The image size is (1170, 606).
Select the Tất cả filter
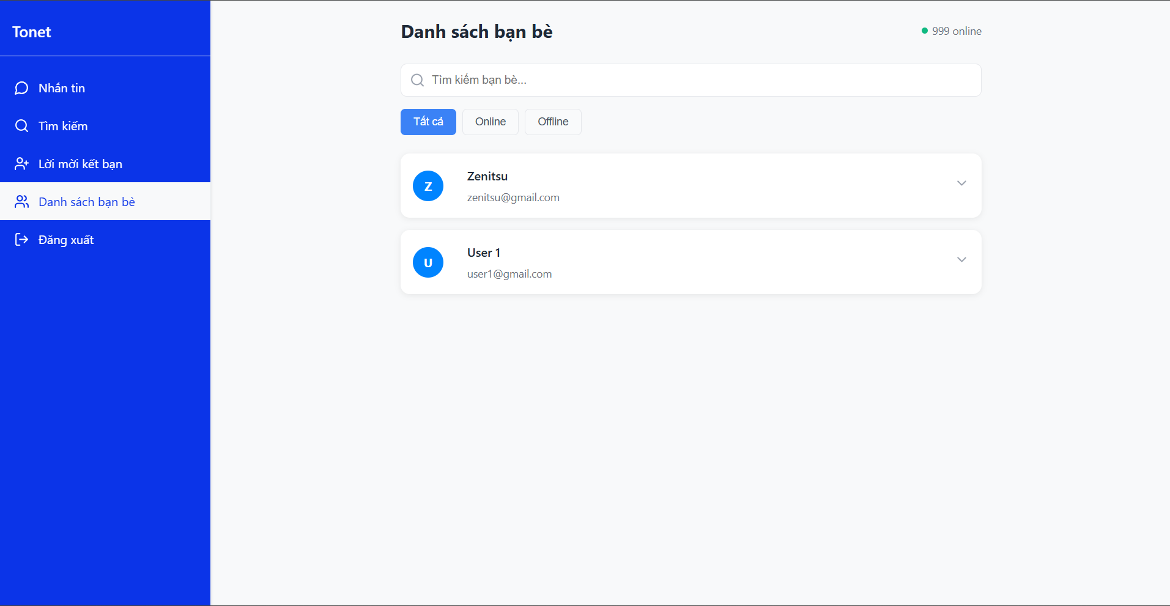coord(428,122)
